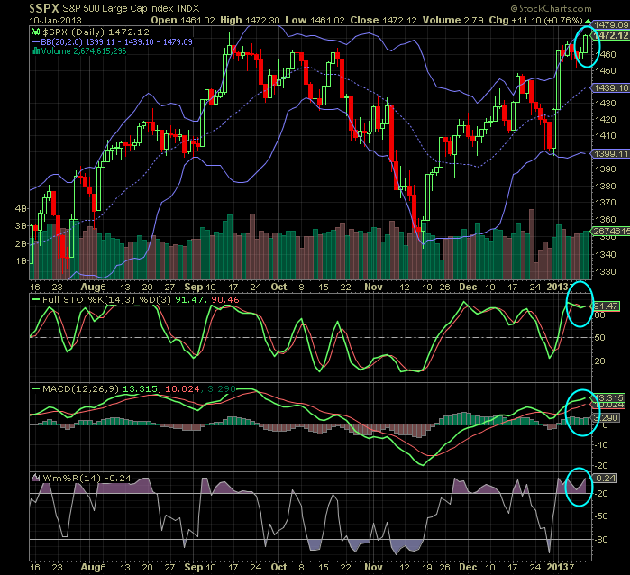Click the High 1472.30 value

tap(250, 20)
